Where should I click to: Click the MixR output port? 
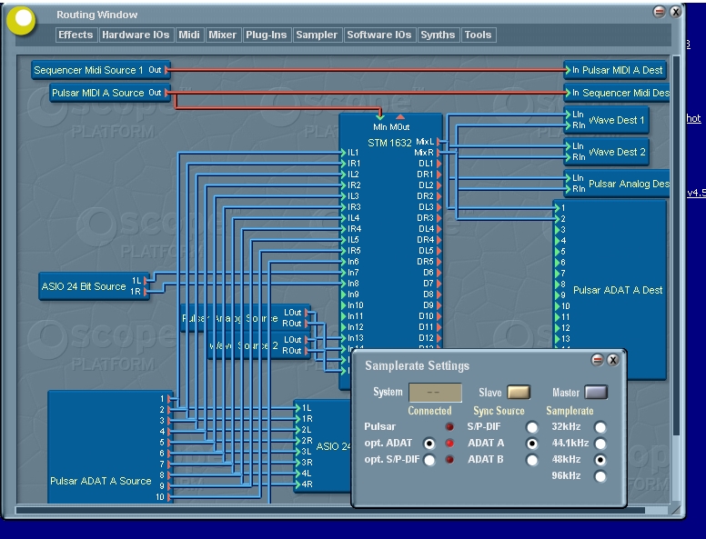click(x=439, y=153)
